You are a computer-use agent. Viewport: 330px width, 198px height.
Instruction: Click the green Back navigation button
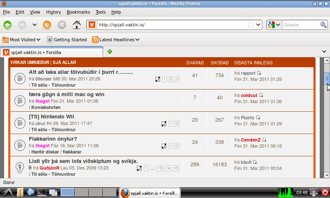7,25
